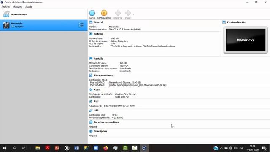Open Firefox from taskbar
Screen dimensions: 270x152
(105, 148)
